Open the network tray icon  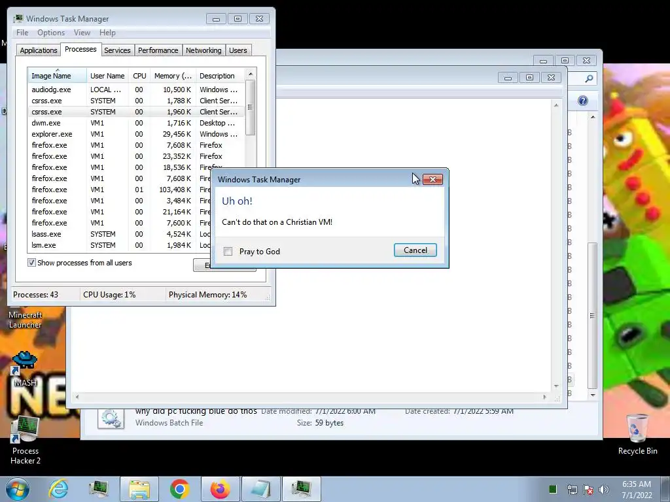572,490
